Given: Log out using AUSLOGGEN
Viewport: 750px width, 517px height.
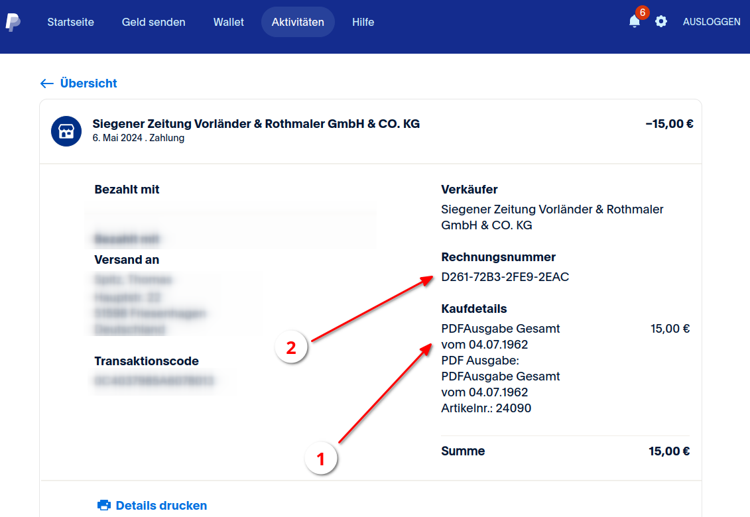Looking at the screenshot, I should [x=712, y=21].
